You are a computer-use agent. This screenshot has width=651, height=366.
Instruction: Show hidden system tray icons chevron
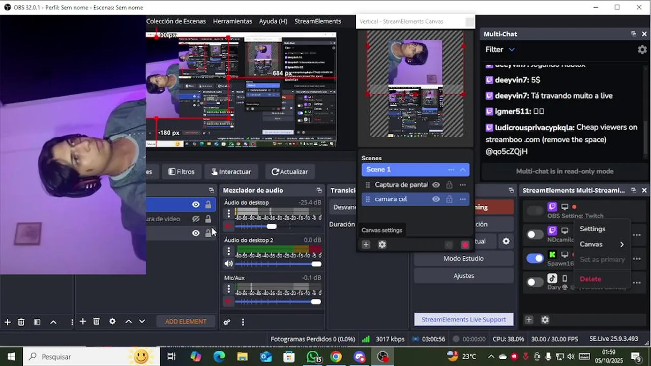tap(491, 356)
